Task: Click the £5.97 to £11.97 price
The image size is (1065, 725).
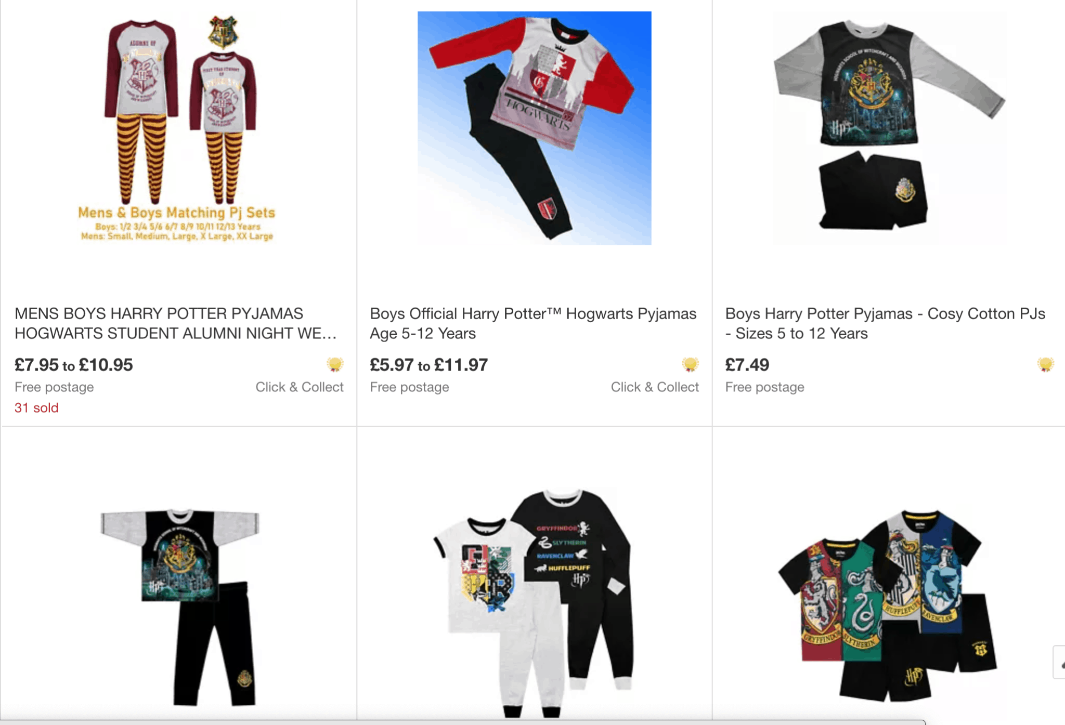Action: coord(429,365)
